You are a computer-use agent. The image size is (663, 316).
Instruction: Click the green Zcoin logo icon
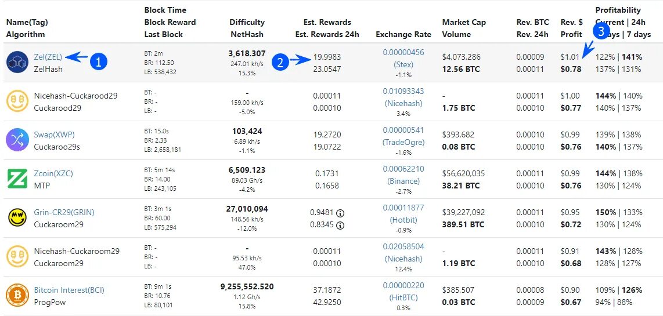tap(17, 179)
